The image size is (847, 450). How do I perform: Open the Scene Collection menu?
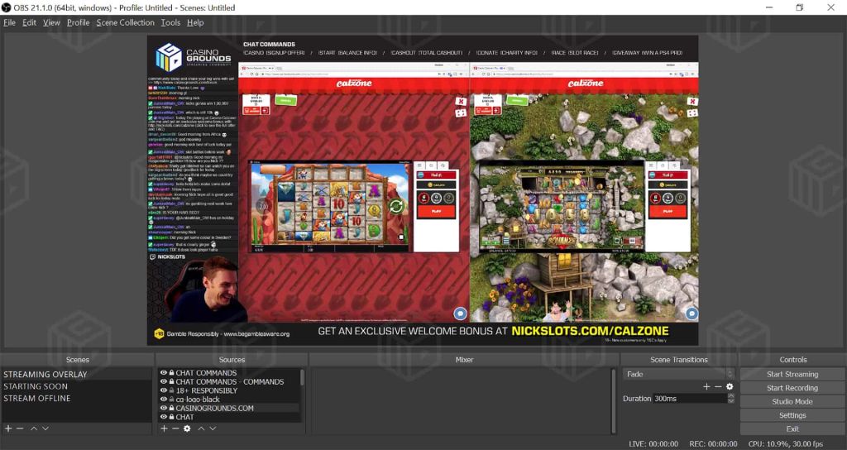126,22
